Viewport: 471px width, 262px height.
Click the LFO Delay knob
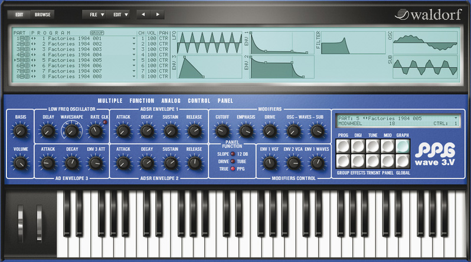48,131
